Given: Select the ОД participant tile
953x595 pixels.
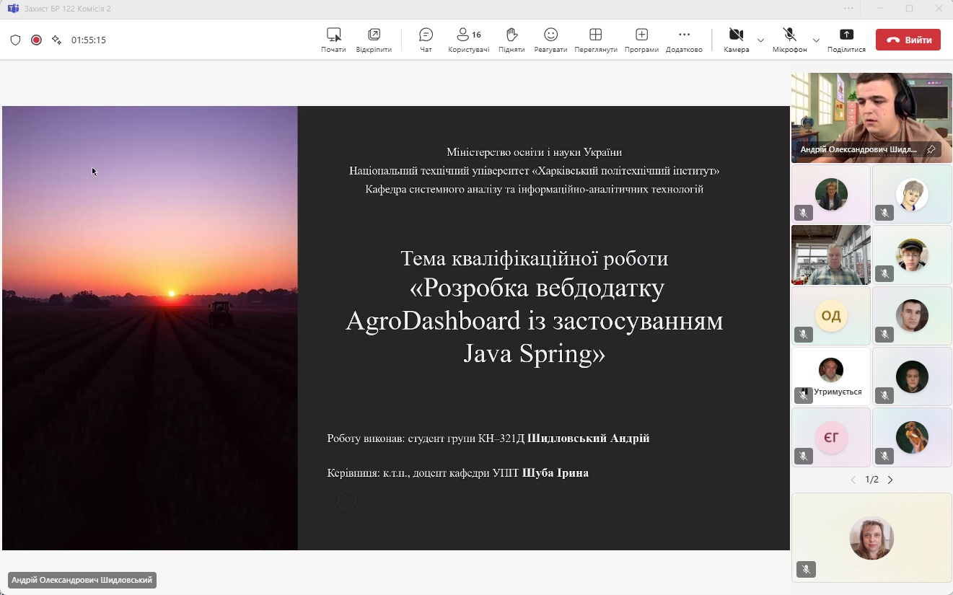Looking at the screenshot, I should 831,316.
